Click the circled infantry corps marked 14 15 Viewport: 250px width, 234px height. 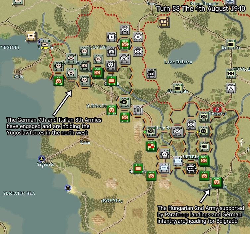click(177, 131)
